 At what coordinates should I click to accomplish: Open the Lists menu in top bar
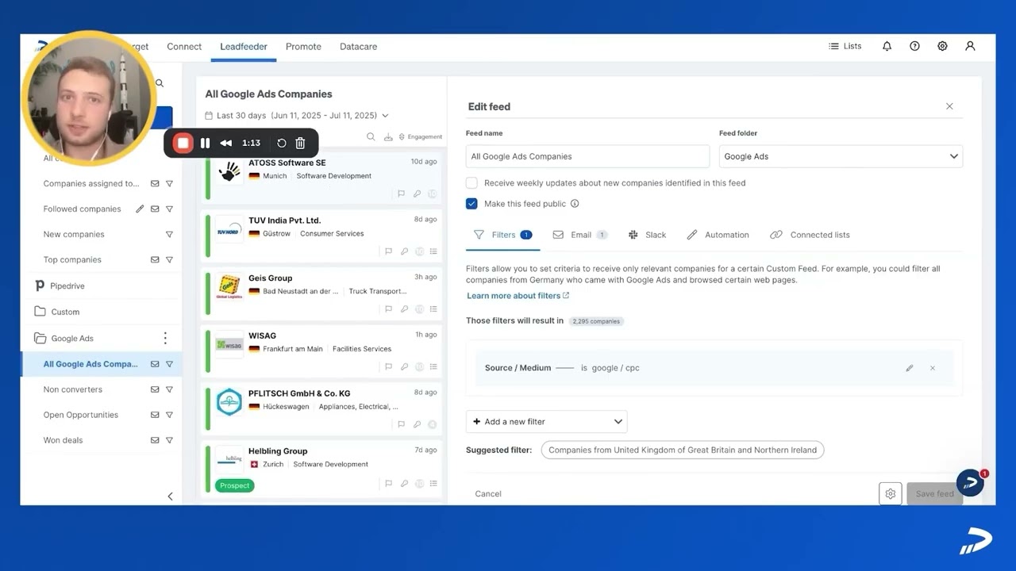[845, 46]
